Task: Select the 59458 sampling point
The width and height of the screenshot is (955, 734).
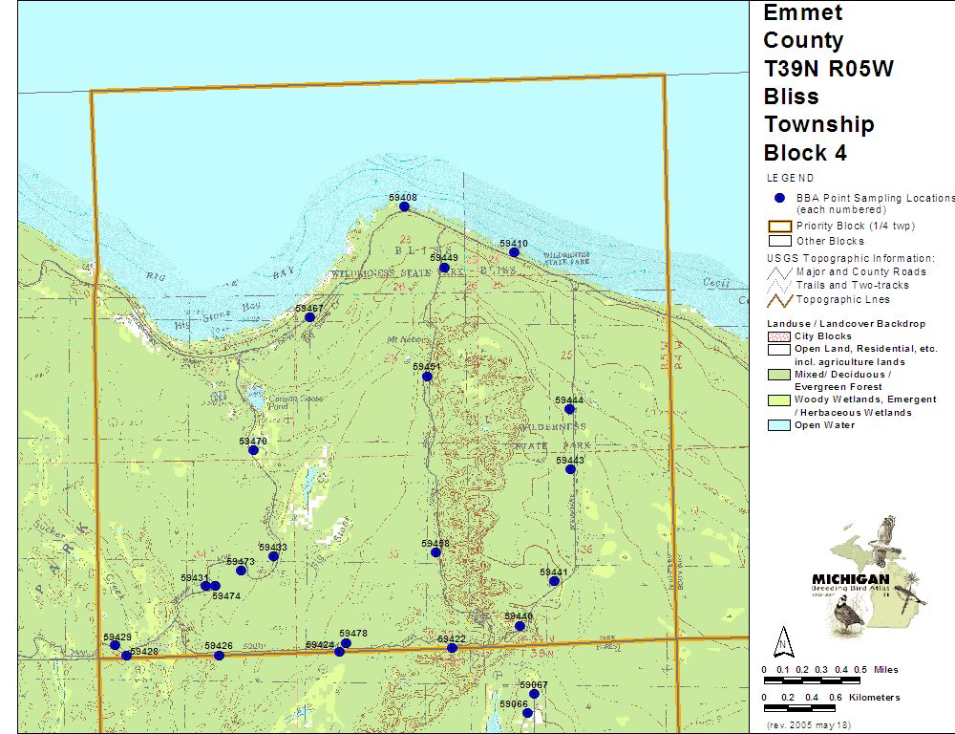Action: (435, 552)
